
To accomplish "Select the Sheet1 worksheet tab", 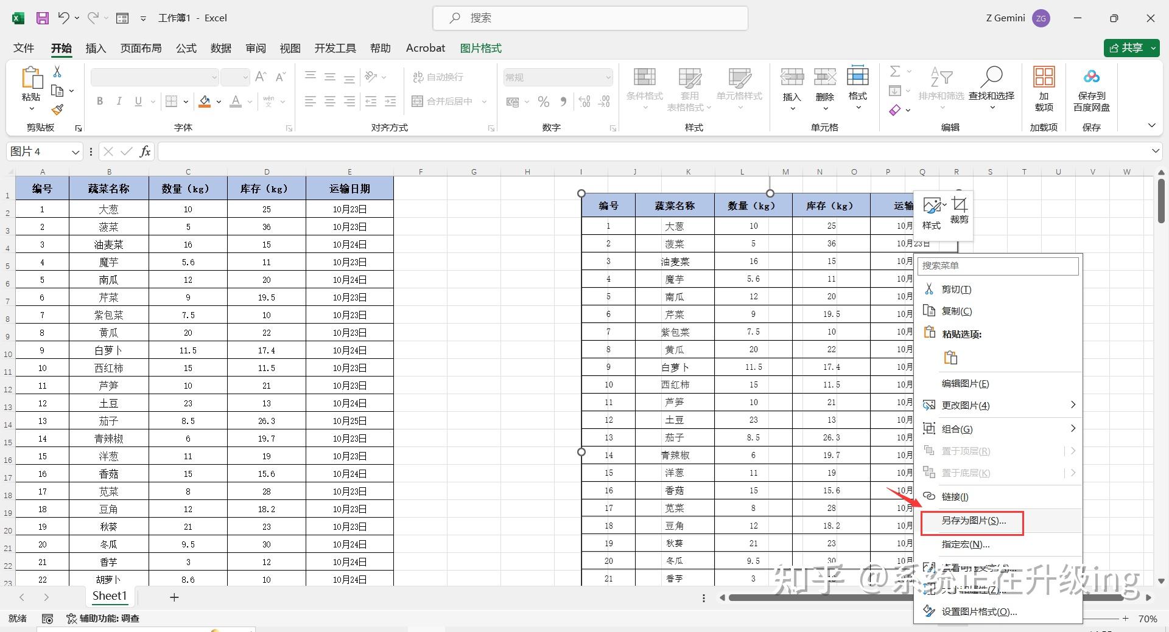I will click(110, 596).
